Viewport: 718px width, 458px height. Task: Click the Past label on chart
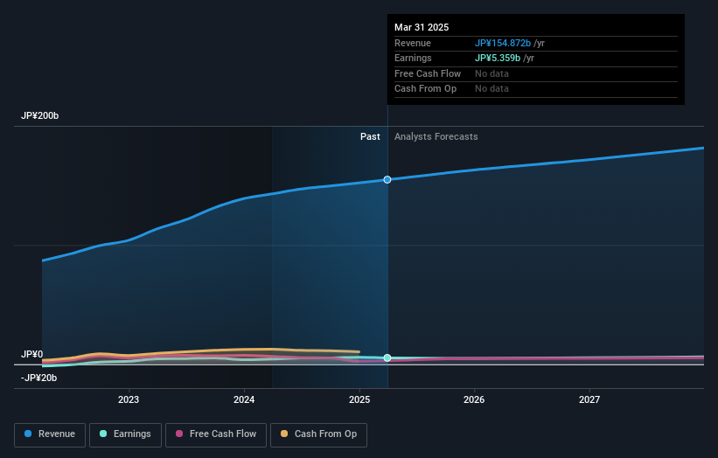click(370, 137)
